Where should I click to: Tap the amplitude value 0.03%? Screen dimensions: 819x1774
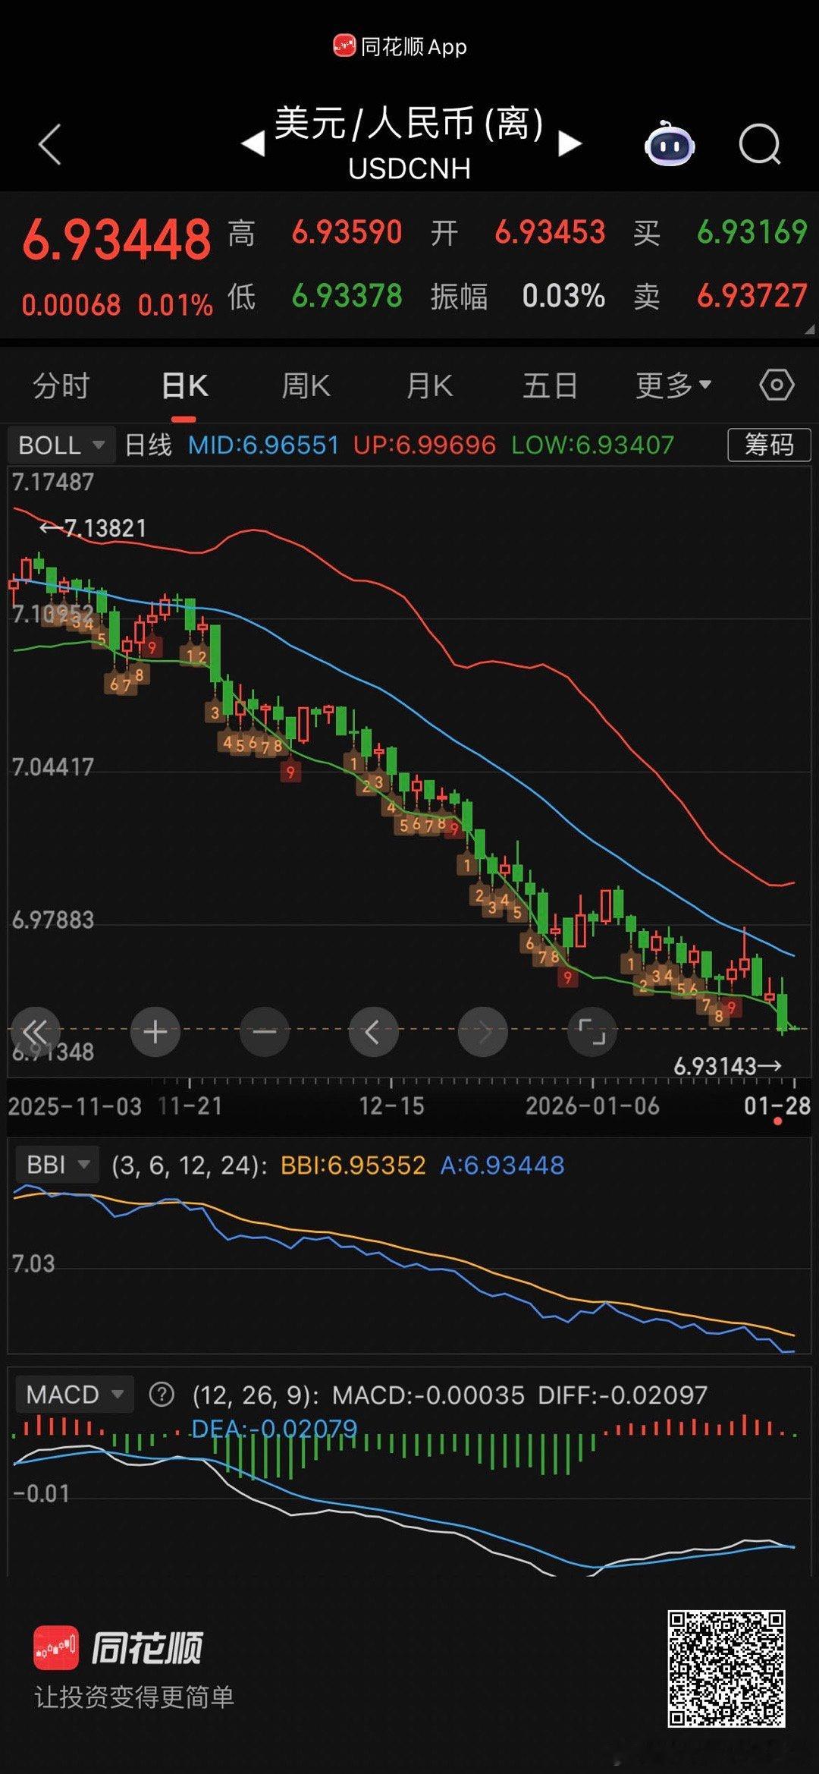(563, 296)
